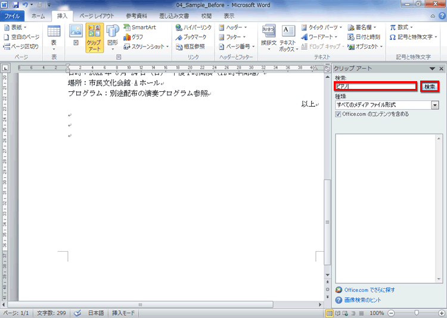The height and width of the screenshot is (318, 447).
Task: Click the 挨拶文 greeting text icon
Action: pyautogui.click(x=269, y=38)
